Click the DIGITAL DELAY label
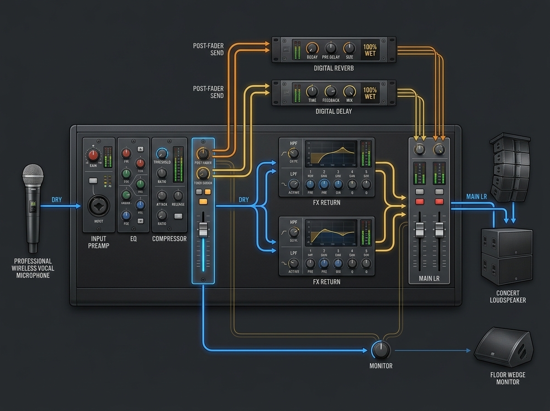 [334, 111]
